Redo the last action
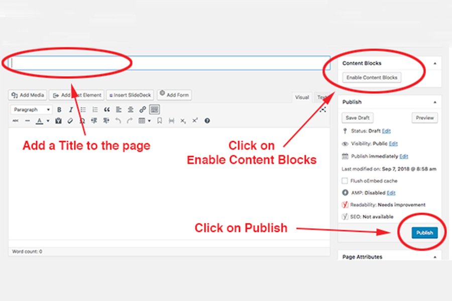 [x=130, y=121]
